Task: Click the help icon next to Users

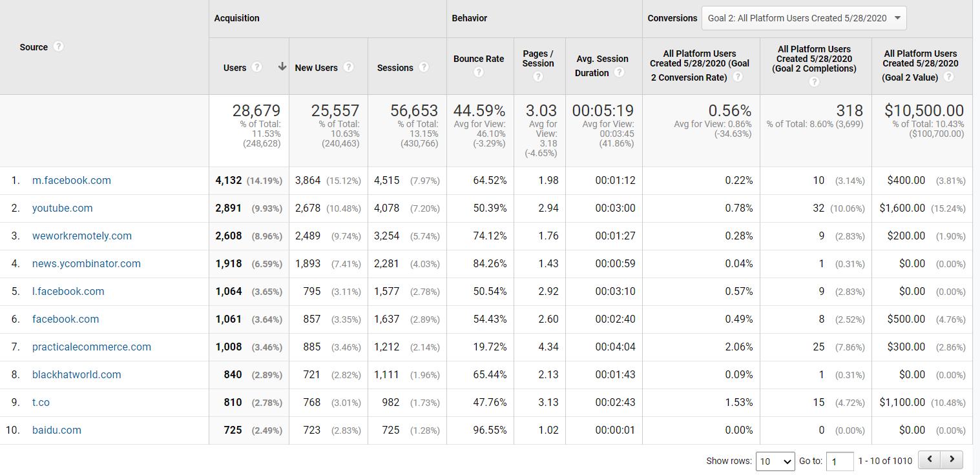Action: [x=256, y=68]
